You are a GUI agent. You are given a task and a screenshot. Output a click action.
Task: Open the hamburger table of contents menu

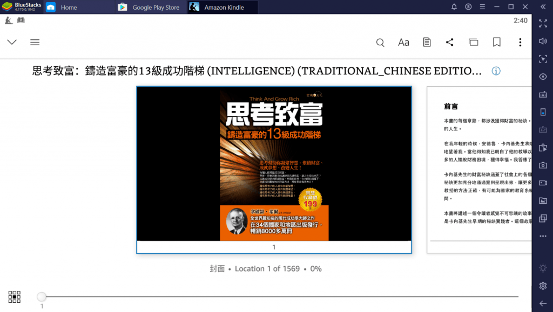(35, 43)
